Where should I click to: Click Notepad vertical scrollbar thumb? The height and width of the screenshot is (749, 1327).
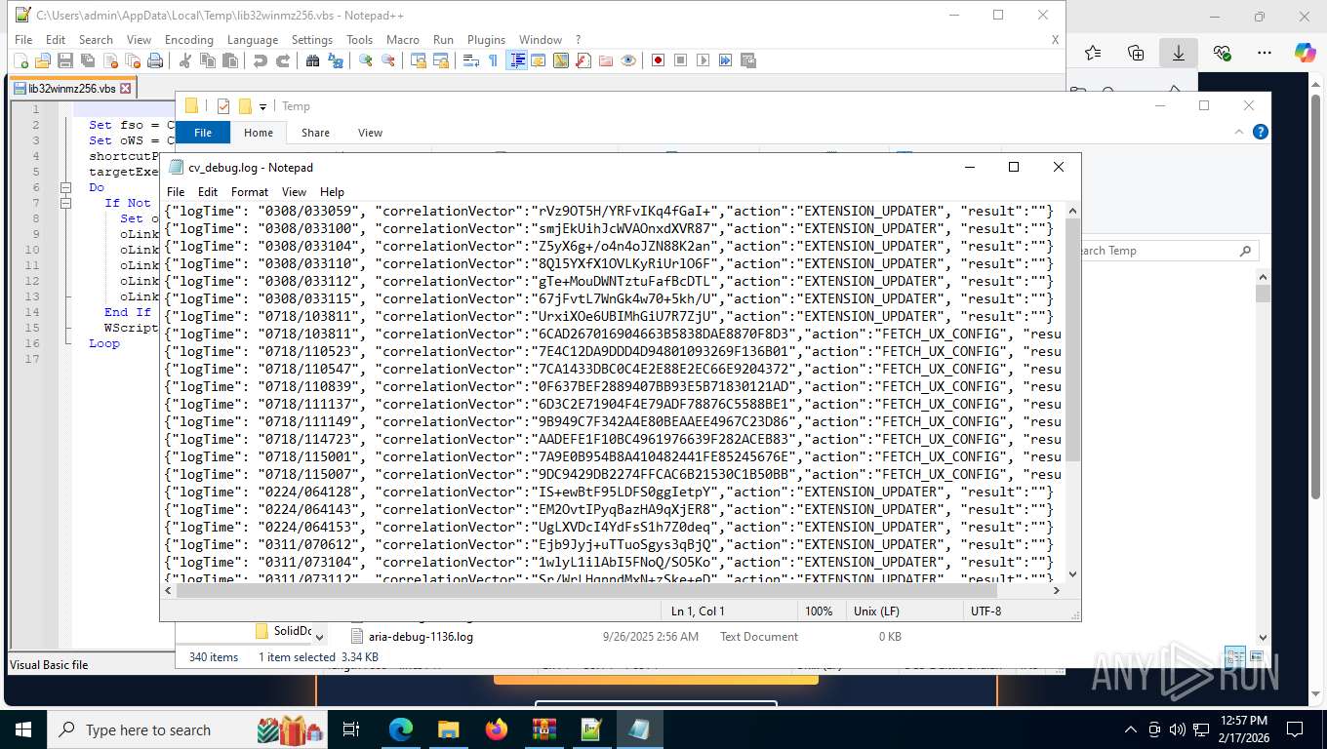tap(1073, 339)
